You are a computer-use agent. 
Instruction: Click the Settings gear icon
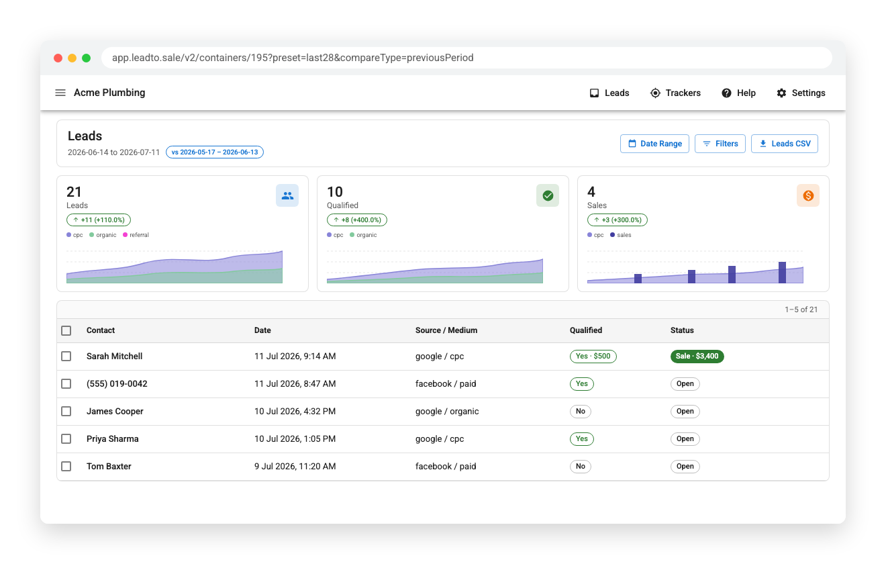click(781, 93)
